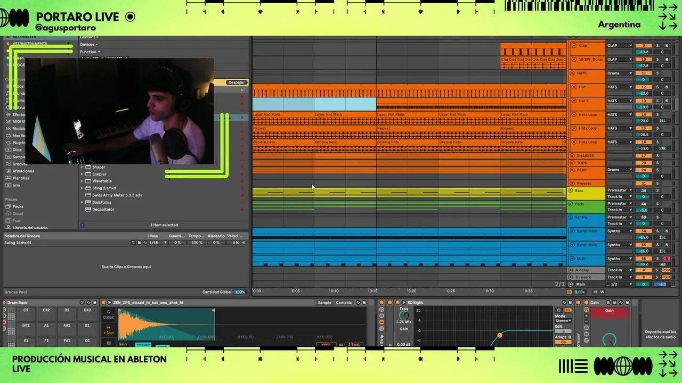This screenshot has width=682, height=383.
Task: Open Packs in the Places sidebar
Action: [18, 206]
